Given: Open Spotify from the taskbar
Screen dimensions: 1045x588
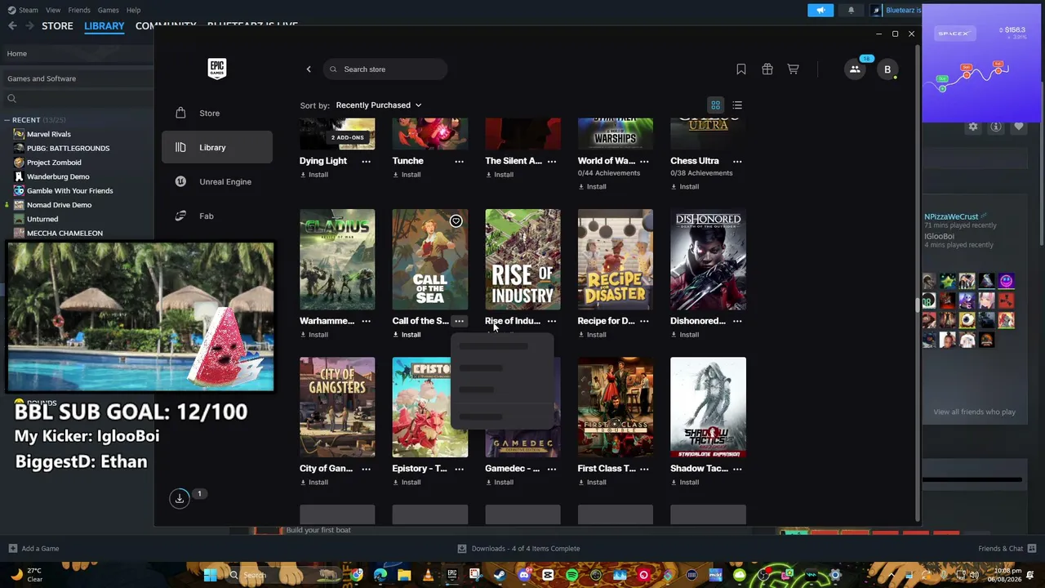Looking at the screenshot, I should point(571,575).
